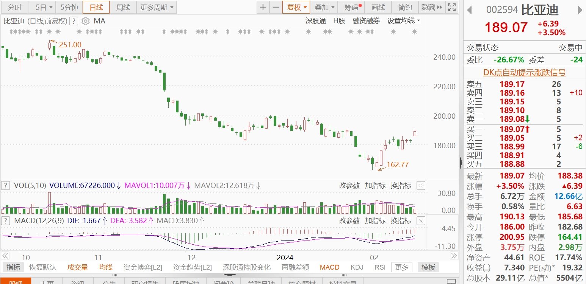Open the 叠加 overlay dropdown
586x284 pixels.
[x=324, y=7]
